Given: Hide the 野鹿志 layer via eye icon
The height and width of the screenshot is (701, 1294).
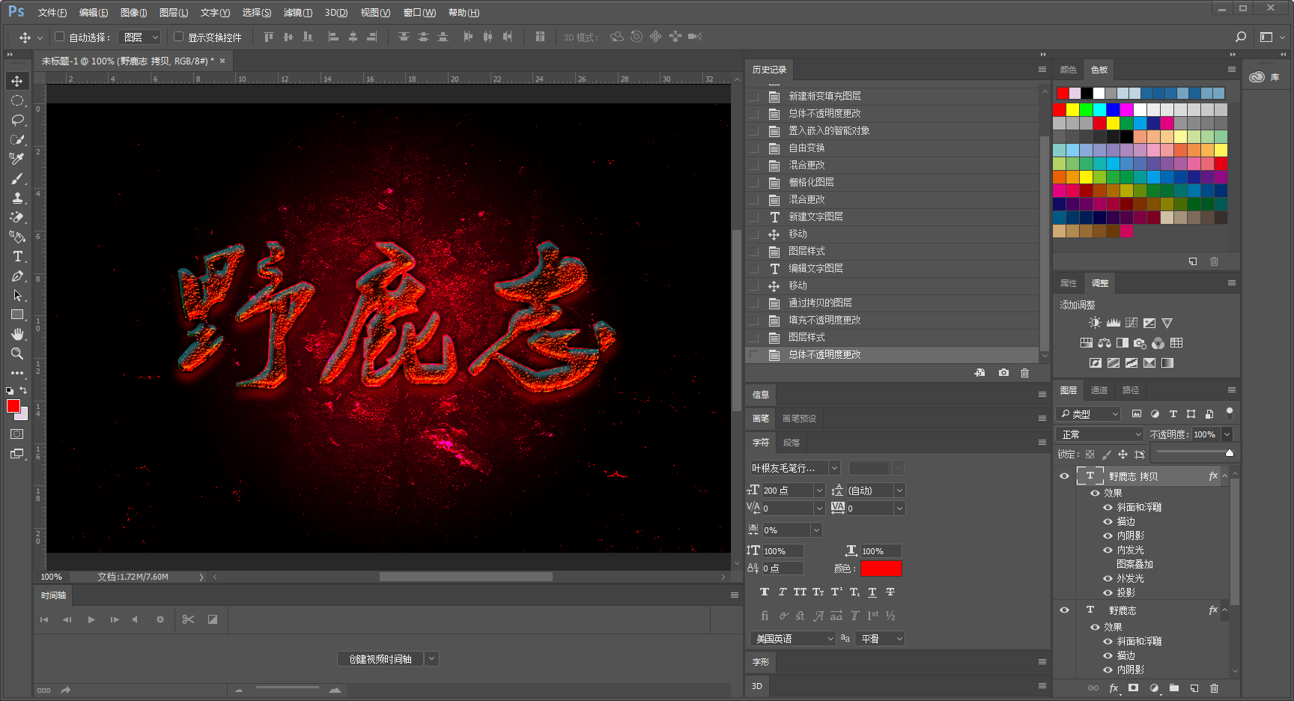Looking at the screenshot, I should tap(1064, 610).
